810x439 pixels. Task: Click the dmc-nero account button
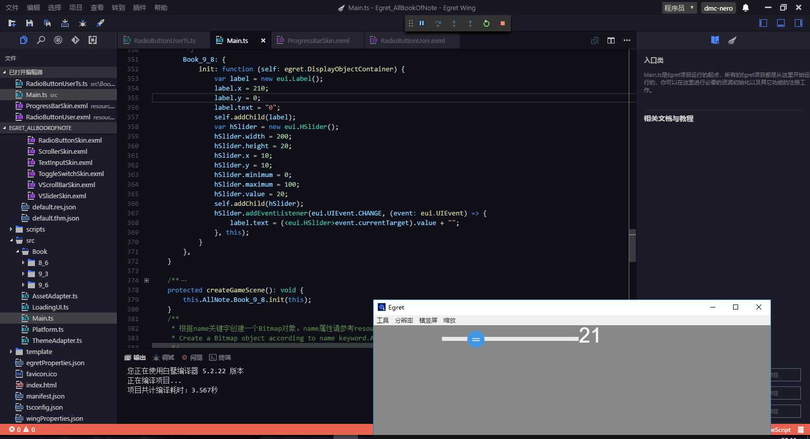point(718,8)
